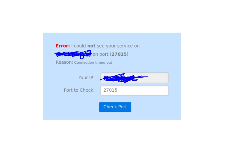Click the 'Port to Check:' label
246x151 pixels.
coord(79,90)
